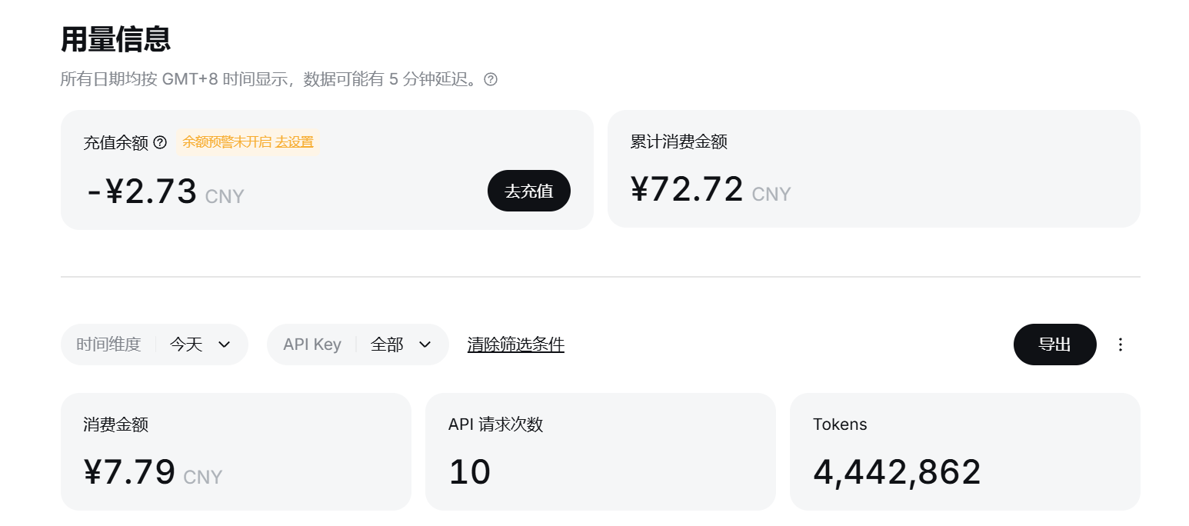The width and height of the screenshot is (1189, 526).
Task: Click the chevron arrow next to 全部
Action: [x=425, y=345]
